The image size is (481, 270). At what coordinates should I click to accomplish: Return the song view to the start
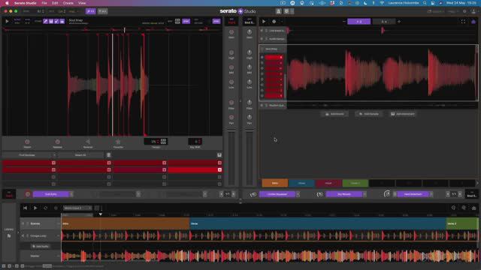[x=25, y=208]
